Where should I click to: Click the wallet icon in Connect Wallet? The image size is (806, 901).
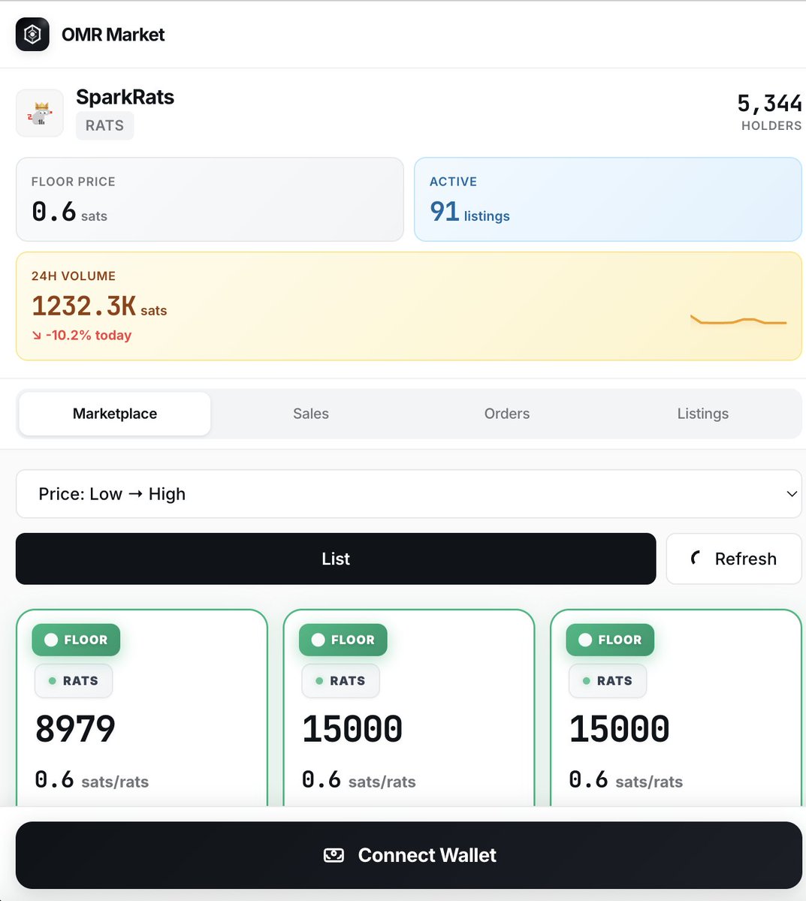[334, 855]
